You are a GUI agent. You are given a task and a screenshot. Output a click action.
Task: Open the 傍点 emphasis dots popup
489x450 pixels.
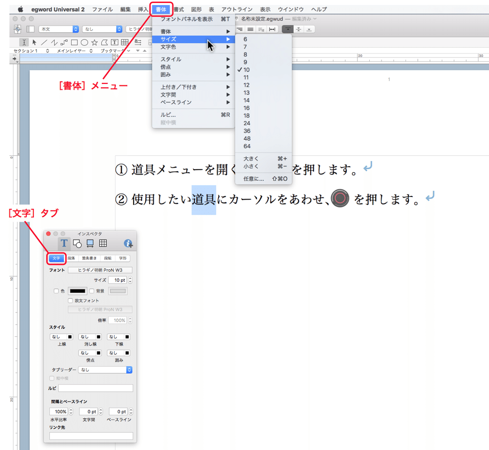pos(90,353)
